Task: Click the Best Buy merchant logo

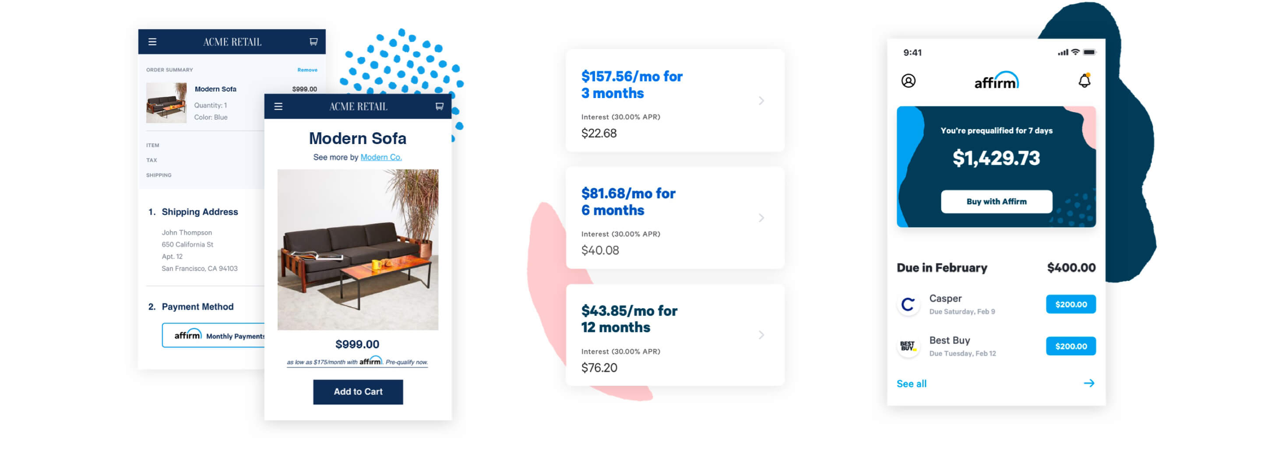Action: point(908,346)
